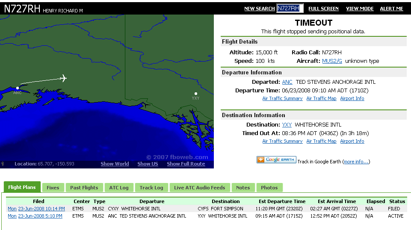The width and height of the screenshot is (411, 230).
Task: Click the 02:27 AM GMT arrival cell
Action: coord(334,209)
